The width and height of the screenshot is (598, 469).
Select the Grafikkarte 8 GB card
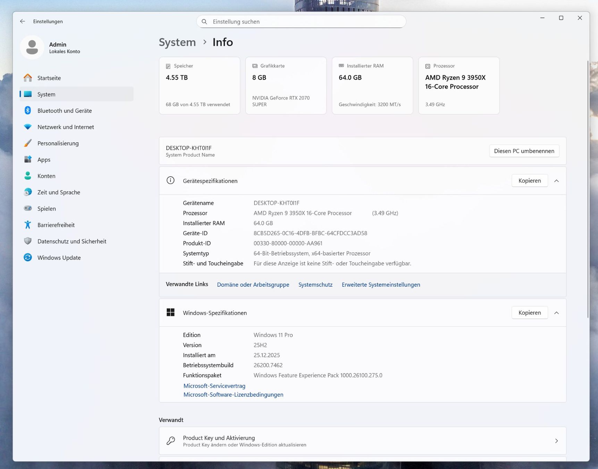pyautogui.click(x=286, y=85)
